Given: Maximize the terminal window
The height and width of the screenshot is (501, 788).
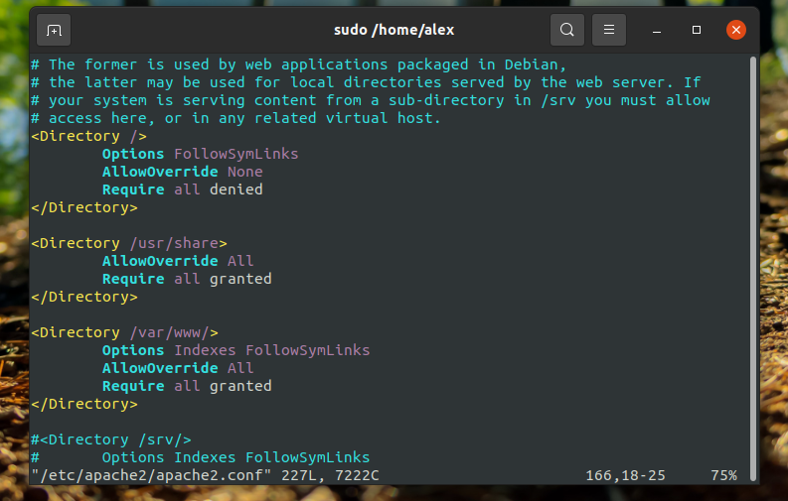Looking at the screenshot, I should [696, 30].
